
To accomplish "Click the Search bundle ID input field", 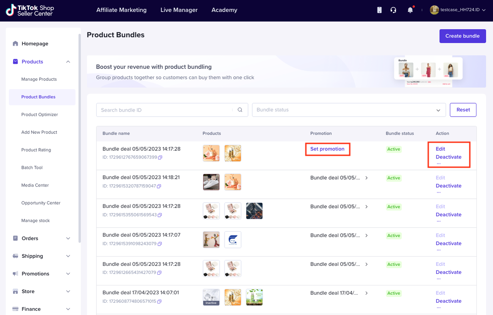I will click(x=166, y=110).
